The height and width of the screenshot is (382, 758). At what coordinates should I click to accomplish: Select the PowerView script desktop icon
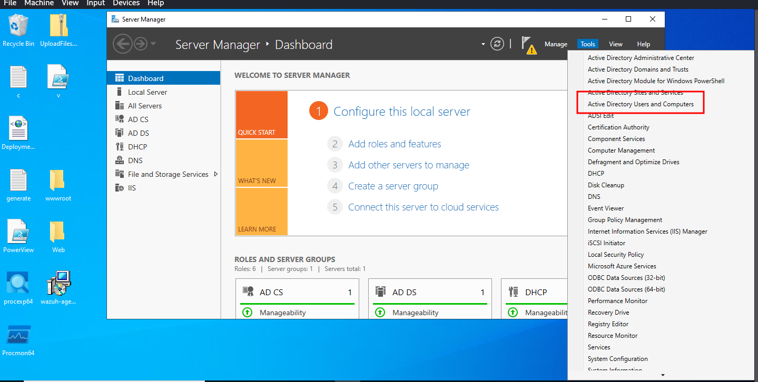(18, 236)
